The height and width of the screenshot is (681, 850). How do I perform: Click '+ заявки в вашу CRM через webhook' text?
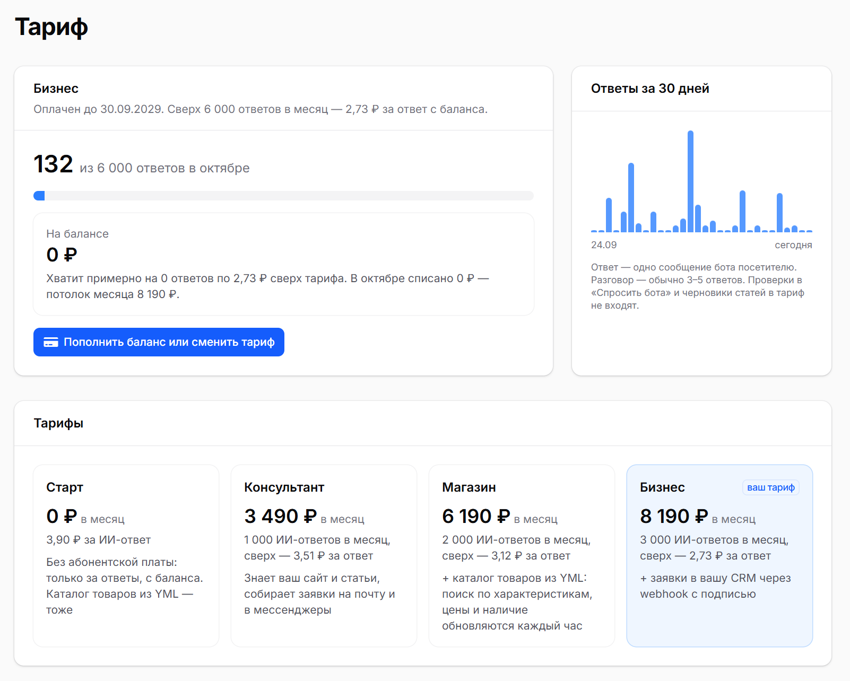coord(715,586)
